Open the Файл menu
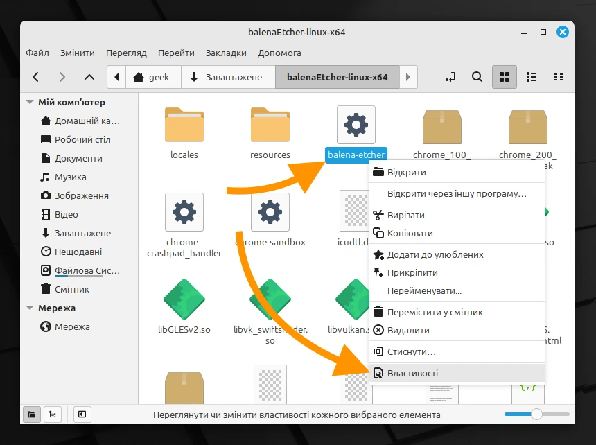The width and height of the screenshot is (596, 445). 37,53
